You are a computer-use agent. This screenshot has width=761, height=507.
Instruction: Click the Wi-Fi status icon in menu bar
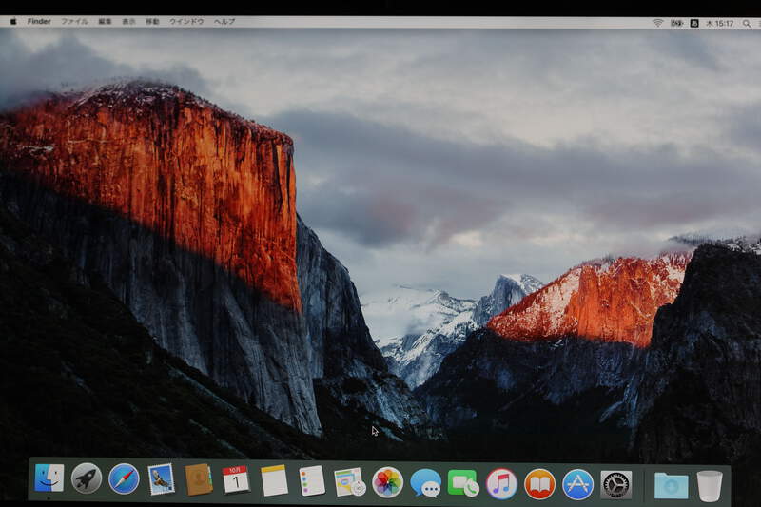657,23
